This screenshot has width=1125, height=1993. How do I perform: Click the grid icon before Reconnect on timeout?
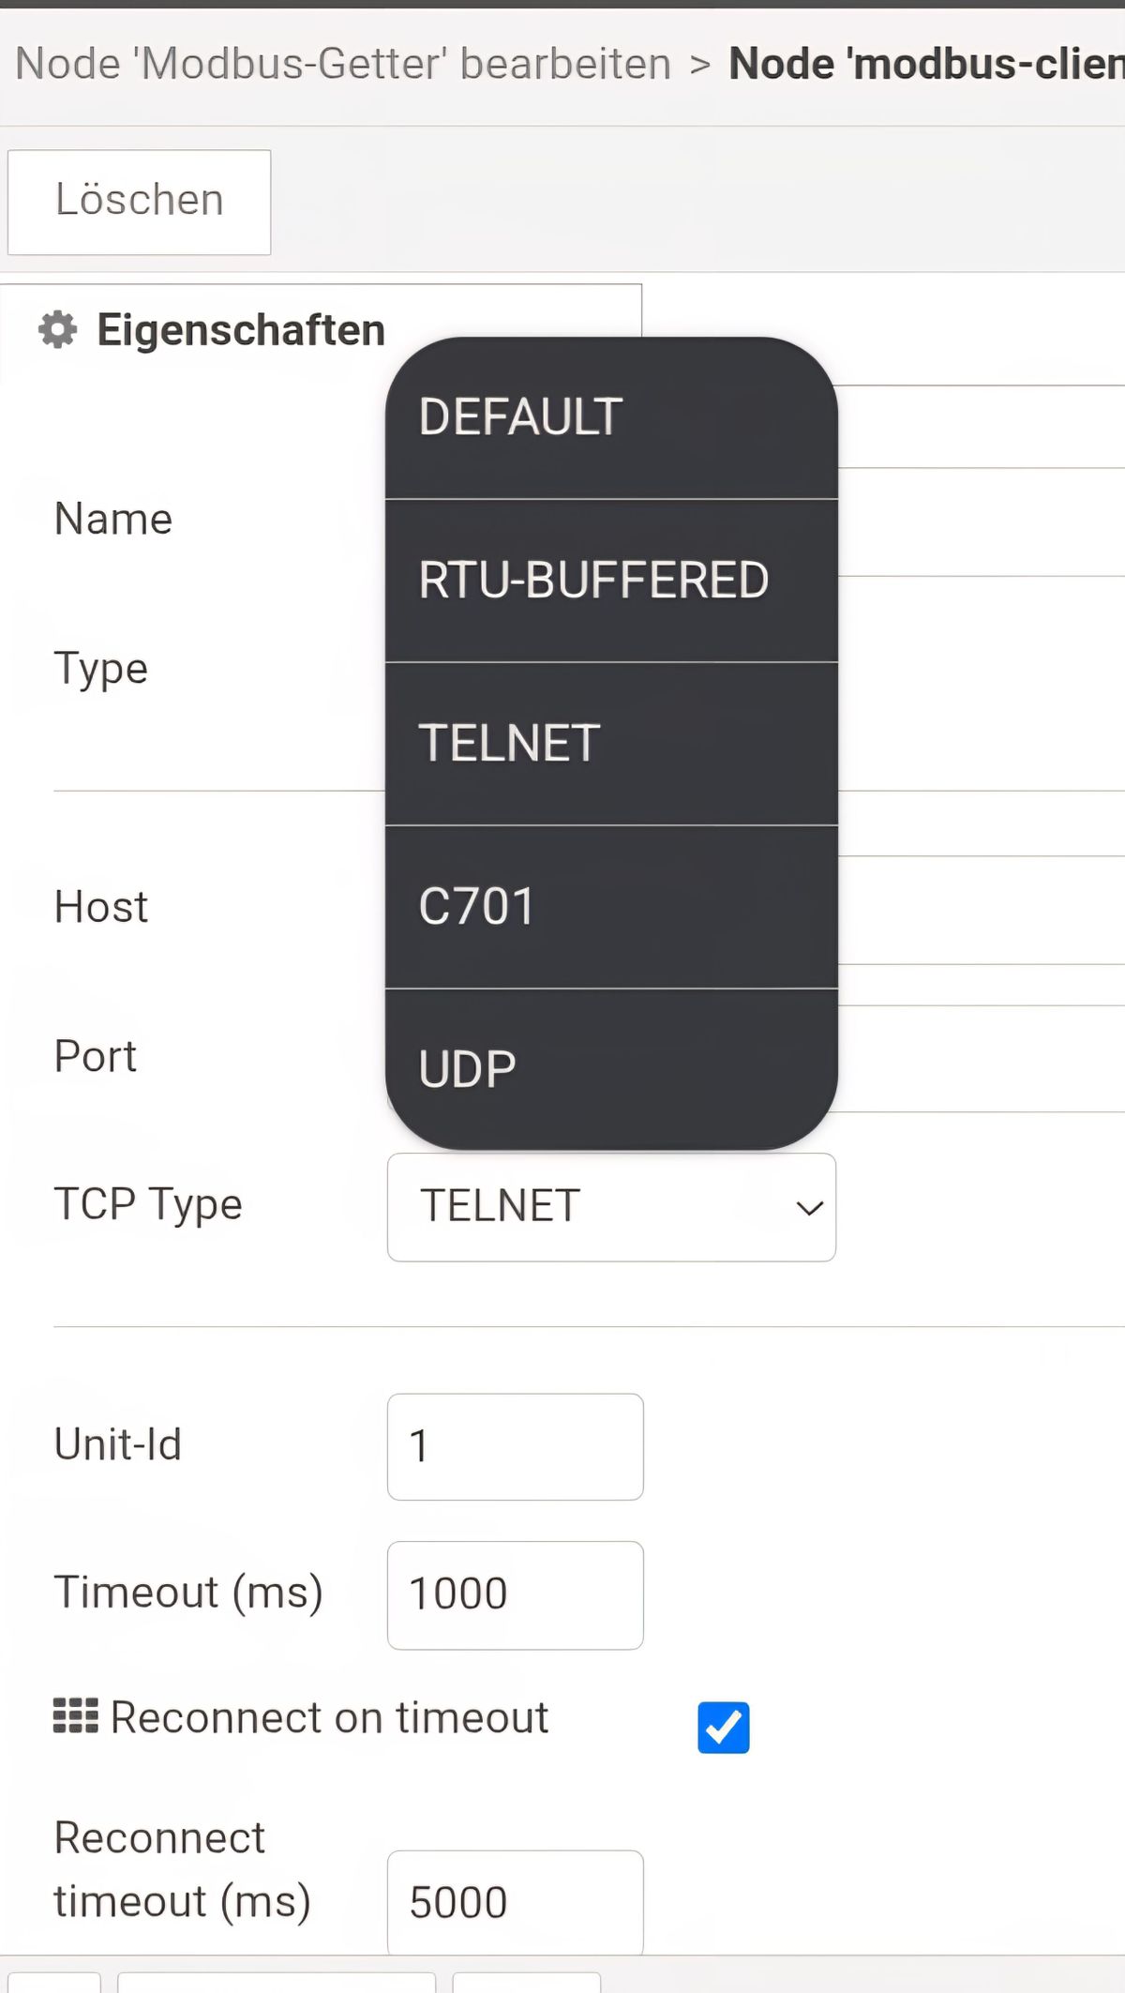(x=75, y=1716)
